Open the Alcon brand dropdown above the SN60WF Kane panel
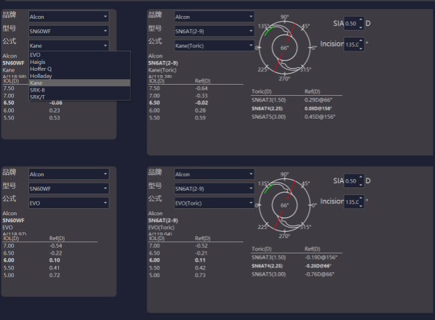Screen dimensions: 435x320 tap(69, 16)
